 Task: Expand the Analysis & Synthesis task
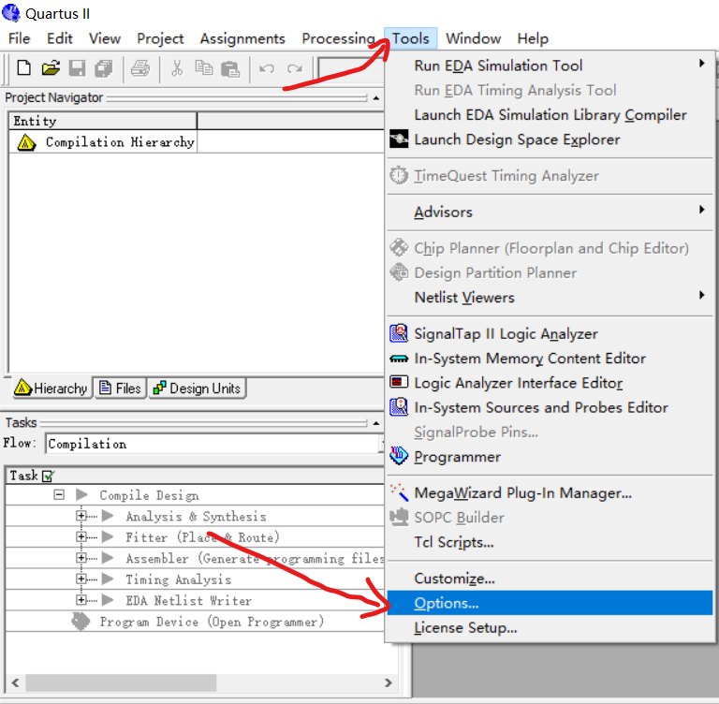(81, 517)
